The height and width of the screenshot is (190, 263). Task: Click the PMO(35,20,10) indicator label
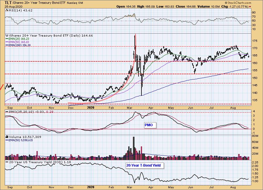click(x=29, y=112)
